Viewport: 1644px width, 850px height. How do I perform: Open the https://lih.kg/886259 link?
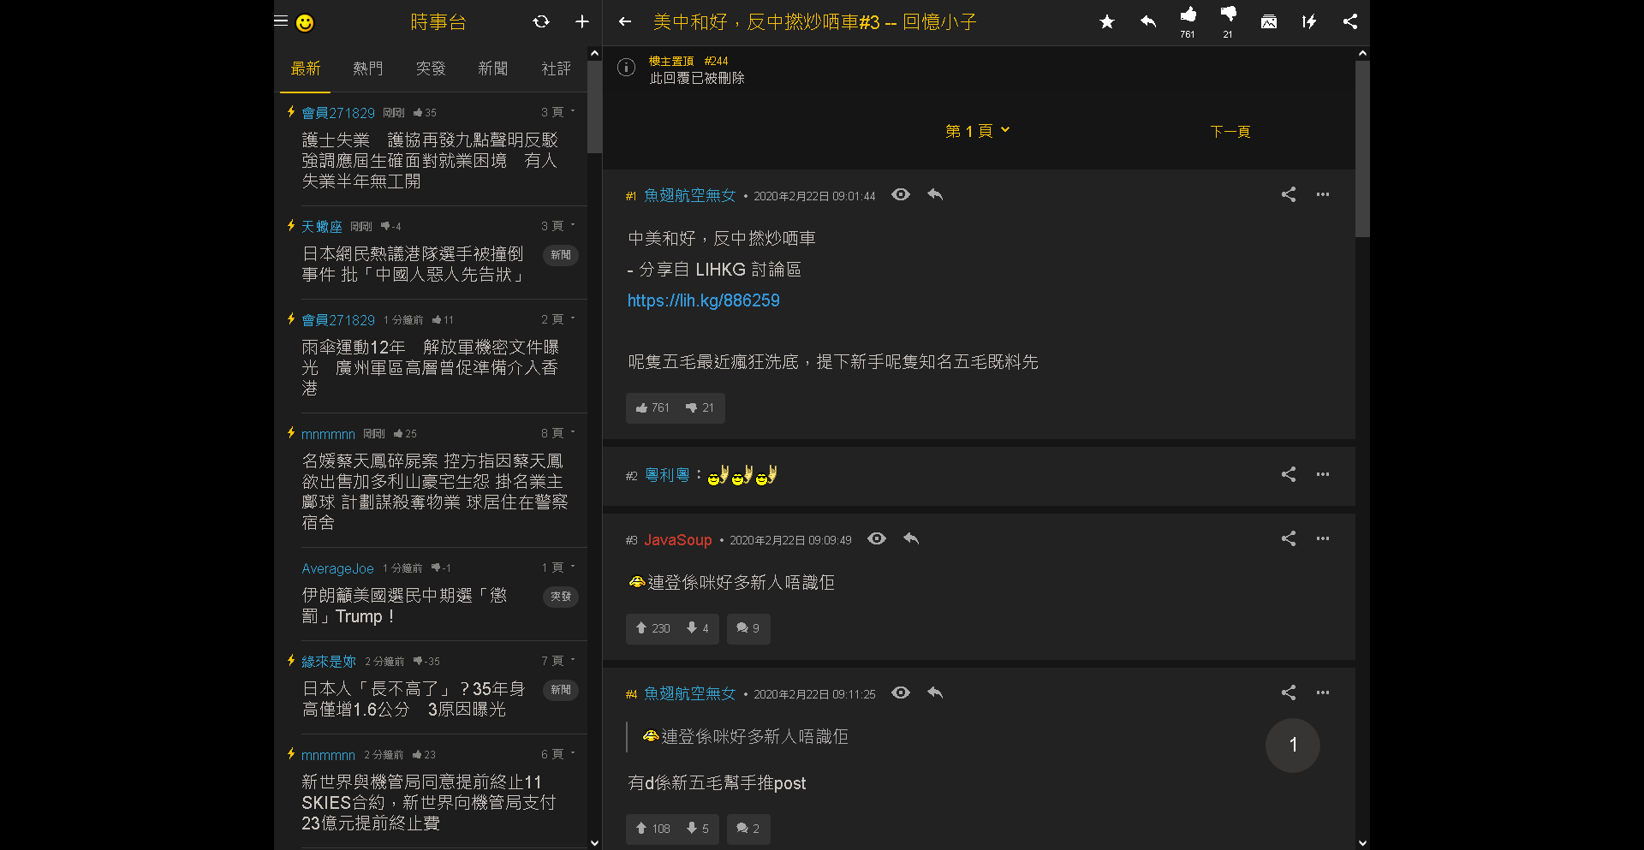703,300
